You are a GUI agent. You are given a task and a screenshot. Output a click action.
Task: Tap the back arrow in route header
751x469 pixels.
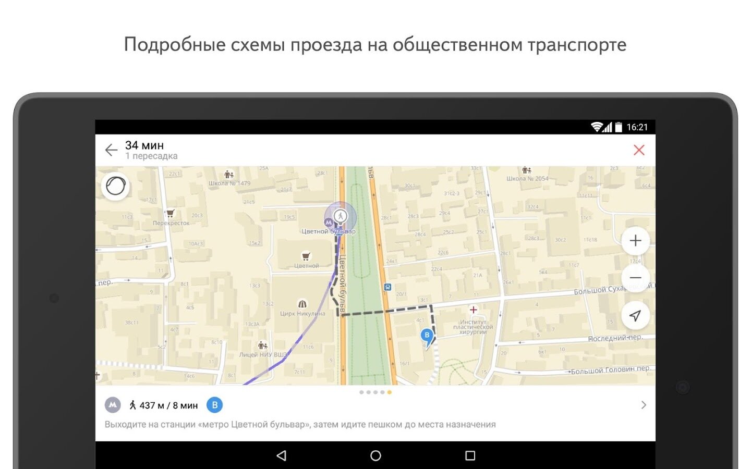pos(111,150)
